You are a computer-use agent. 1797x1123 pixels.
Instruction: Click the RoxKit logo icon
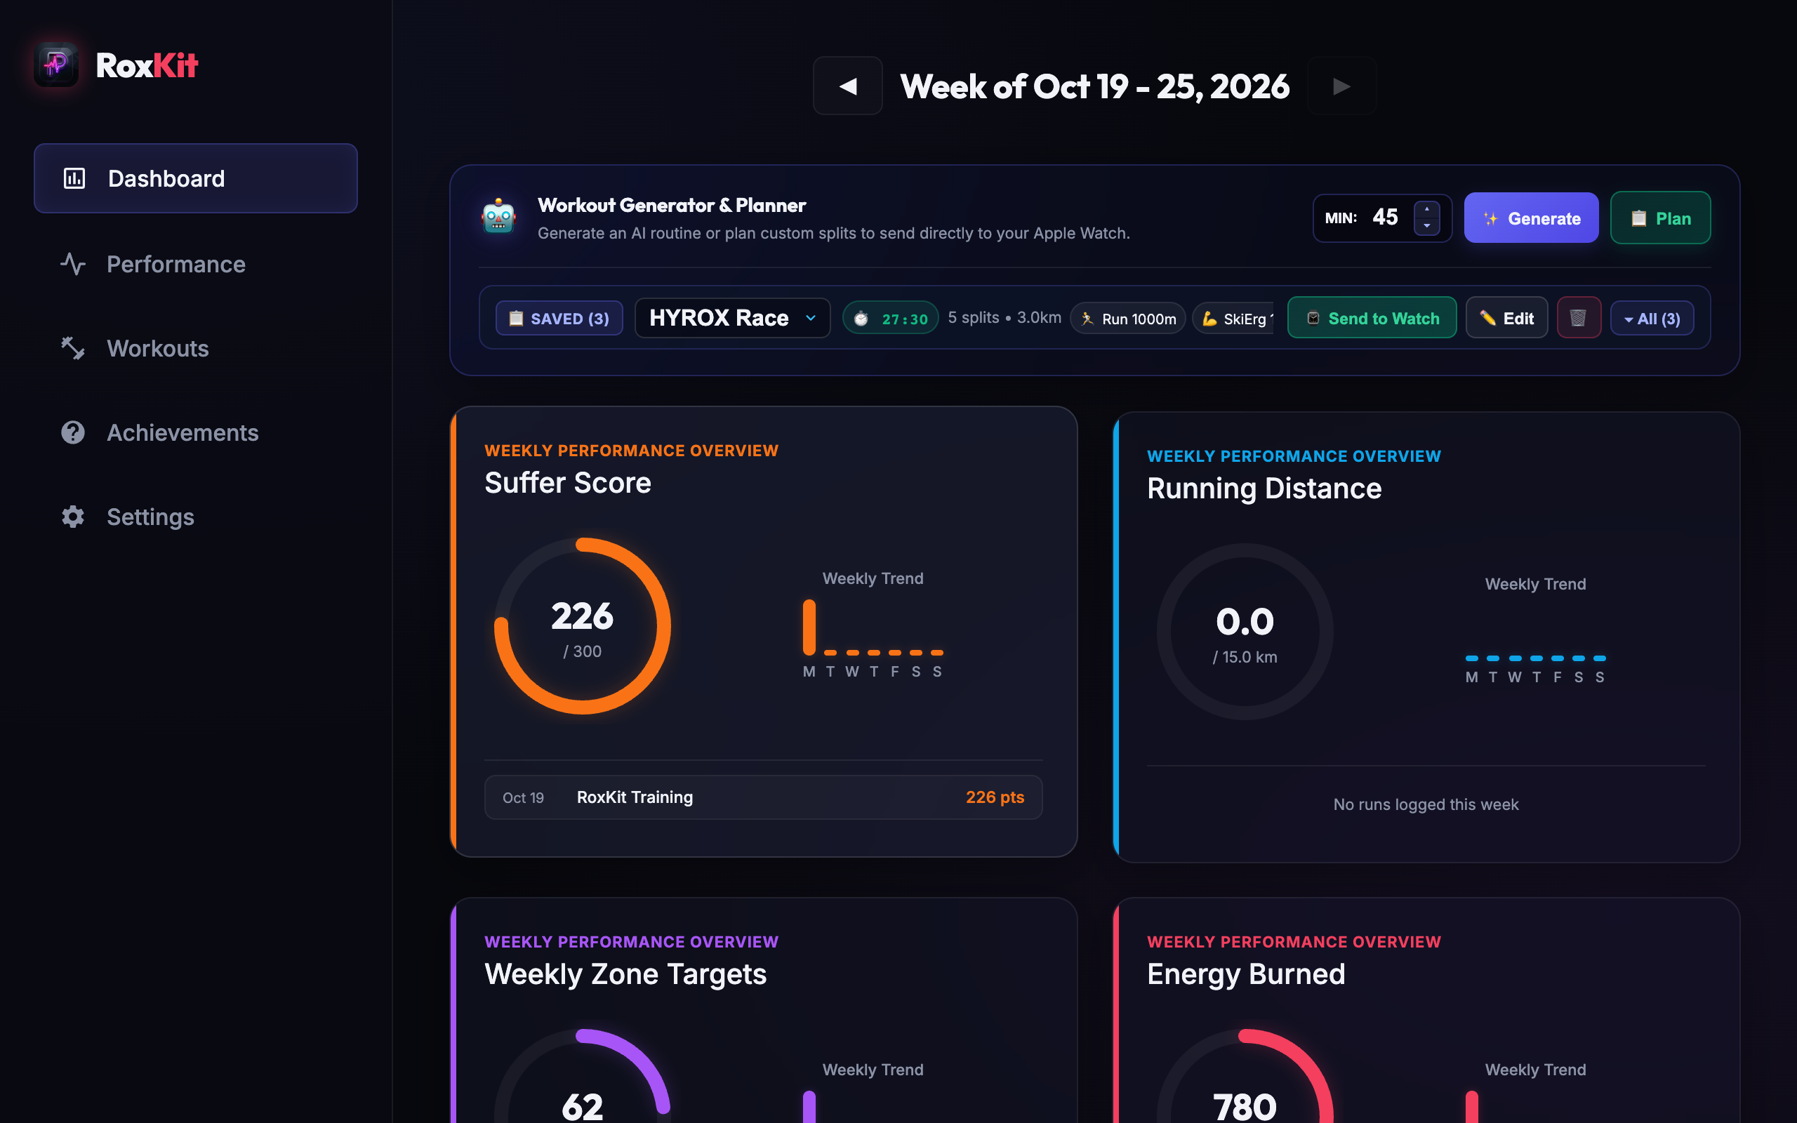[x=56, y=65]
